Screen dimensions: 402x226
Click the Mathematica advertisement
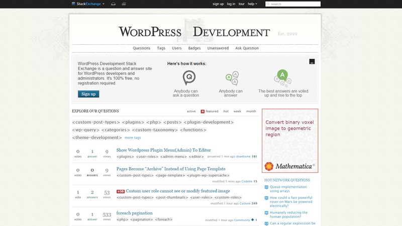290,141
